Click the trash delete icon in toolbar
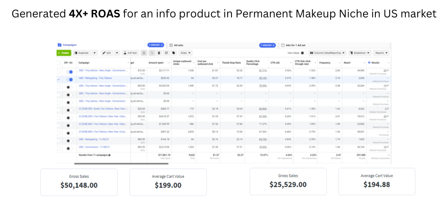The width and height of the screenshot is (448, 207). tap(159, 53)
